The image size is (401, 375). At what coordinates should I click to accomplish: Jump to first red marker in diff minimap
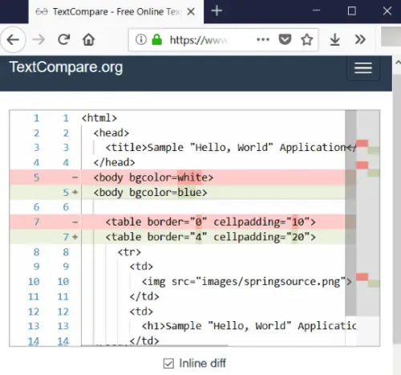362,143
